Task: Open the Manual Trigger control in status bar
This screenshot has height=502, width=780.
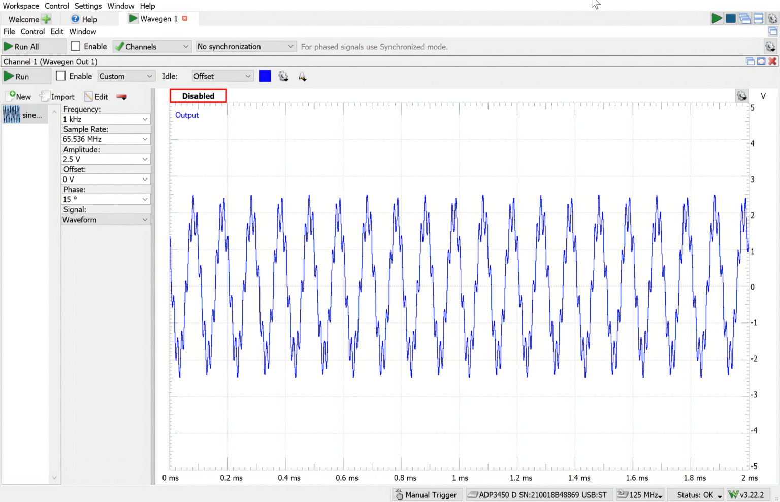Action: (x=427, y=494)
